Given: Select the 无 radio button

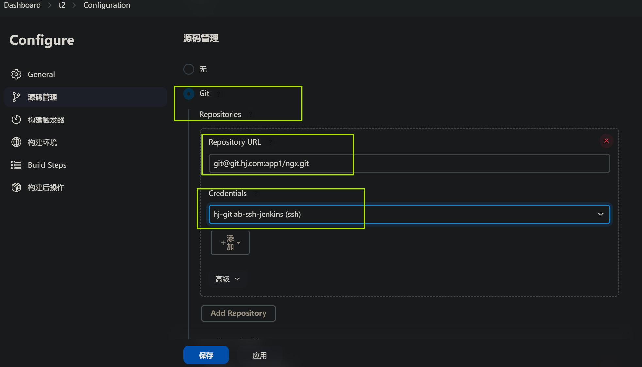Looking at the screenshot, I should (x=189, y=69).
